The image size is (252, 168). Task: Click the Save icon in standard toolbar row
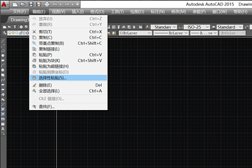click(x=15, y=27)
